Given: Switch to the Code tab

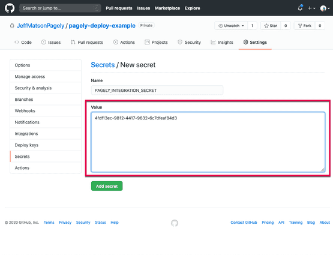Looking at the screenshot, I should point(23,42).
